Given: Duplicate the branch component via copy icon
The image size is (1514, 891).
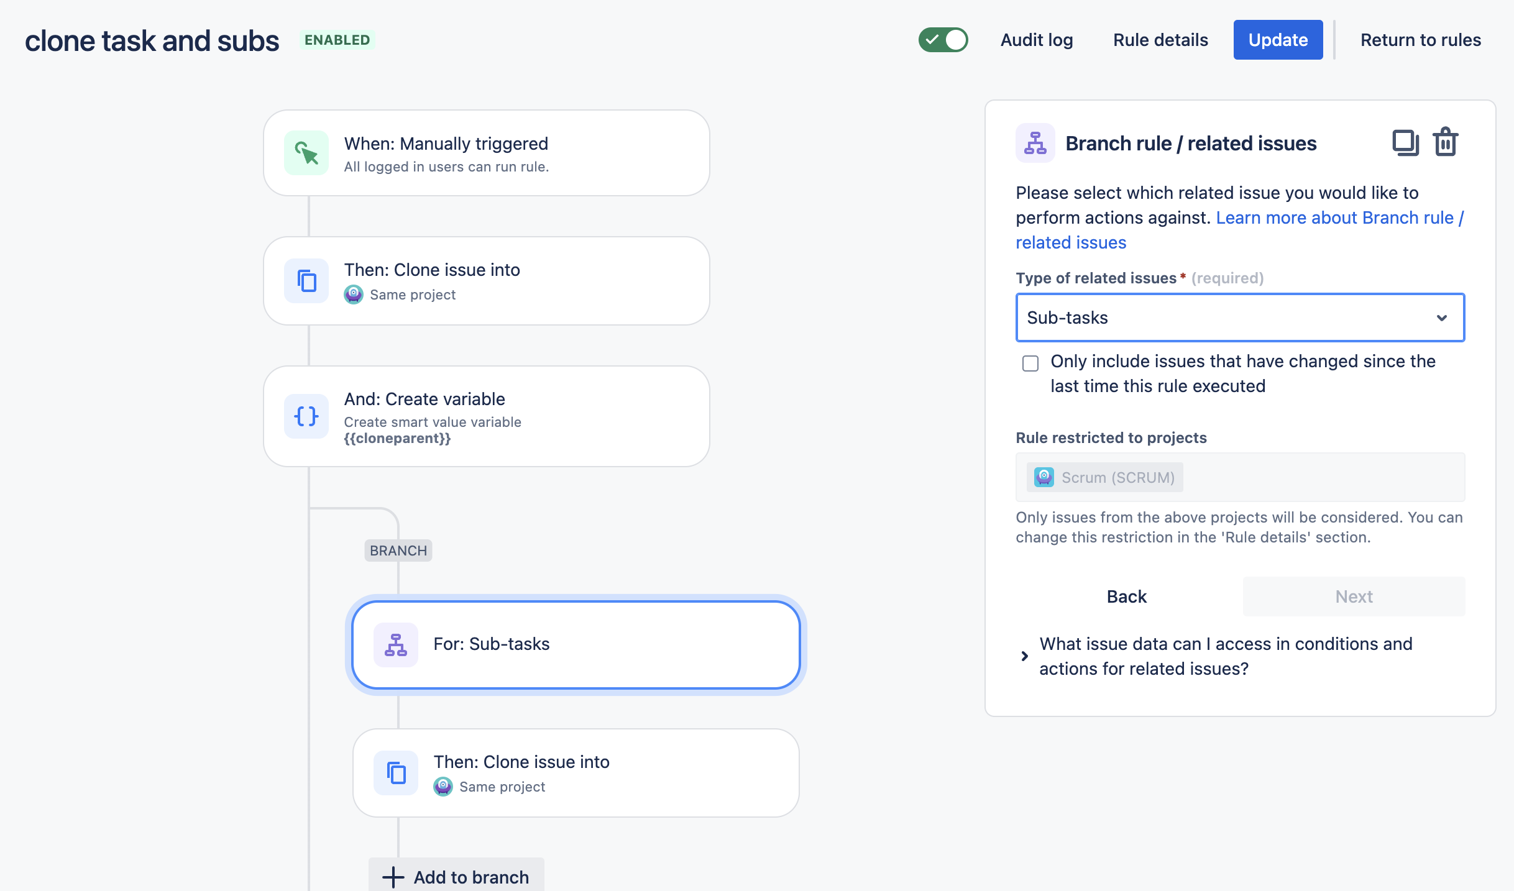Looking at the screenshot, I should coord(1405,143).
